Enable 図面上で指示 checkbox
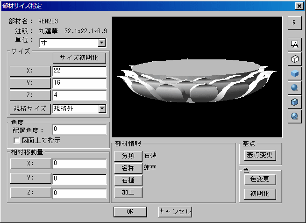Screen dimensions: 306x223 (16, 140)
